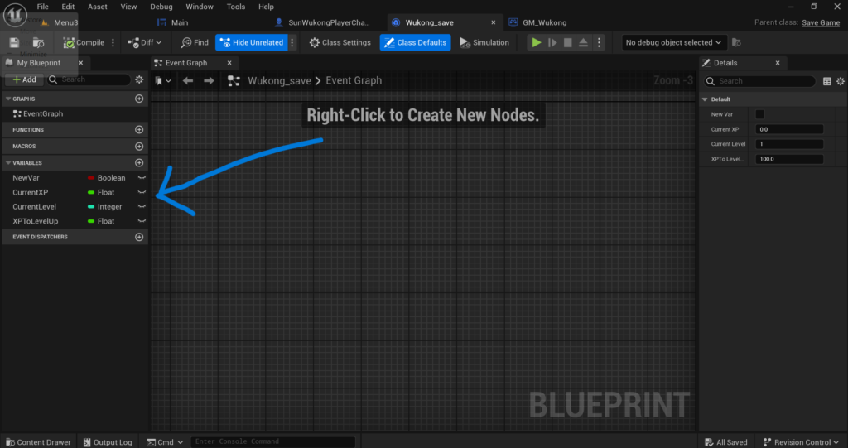Screen dimensions: 848x448
Task: Open Class Settings
Action: tap(340, 43)
